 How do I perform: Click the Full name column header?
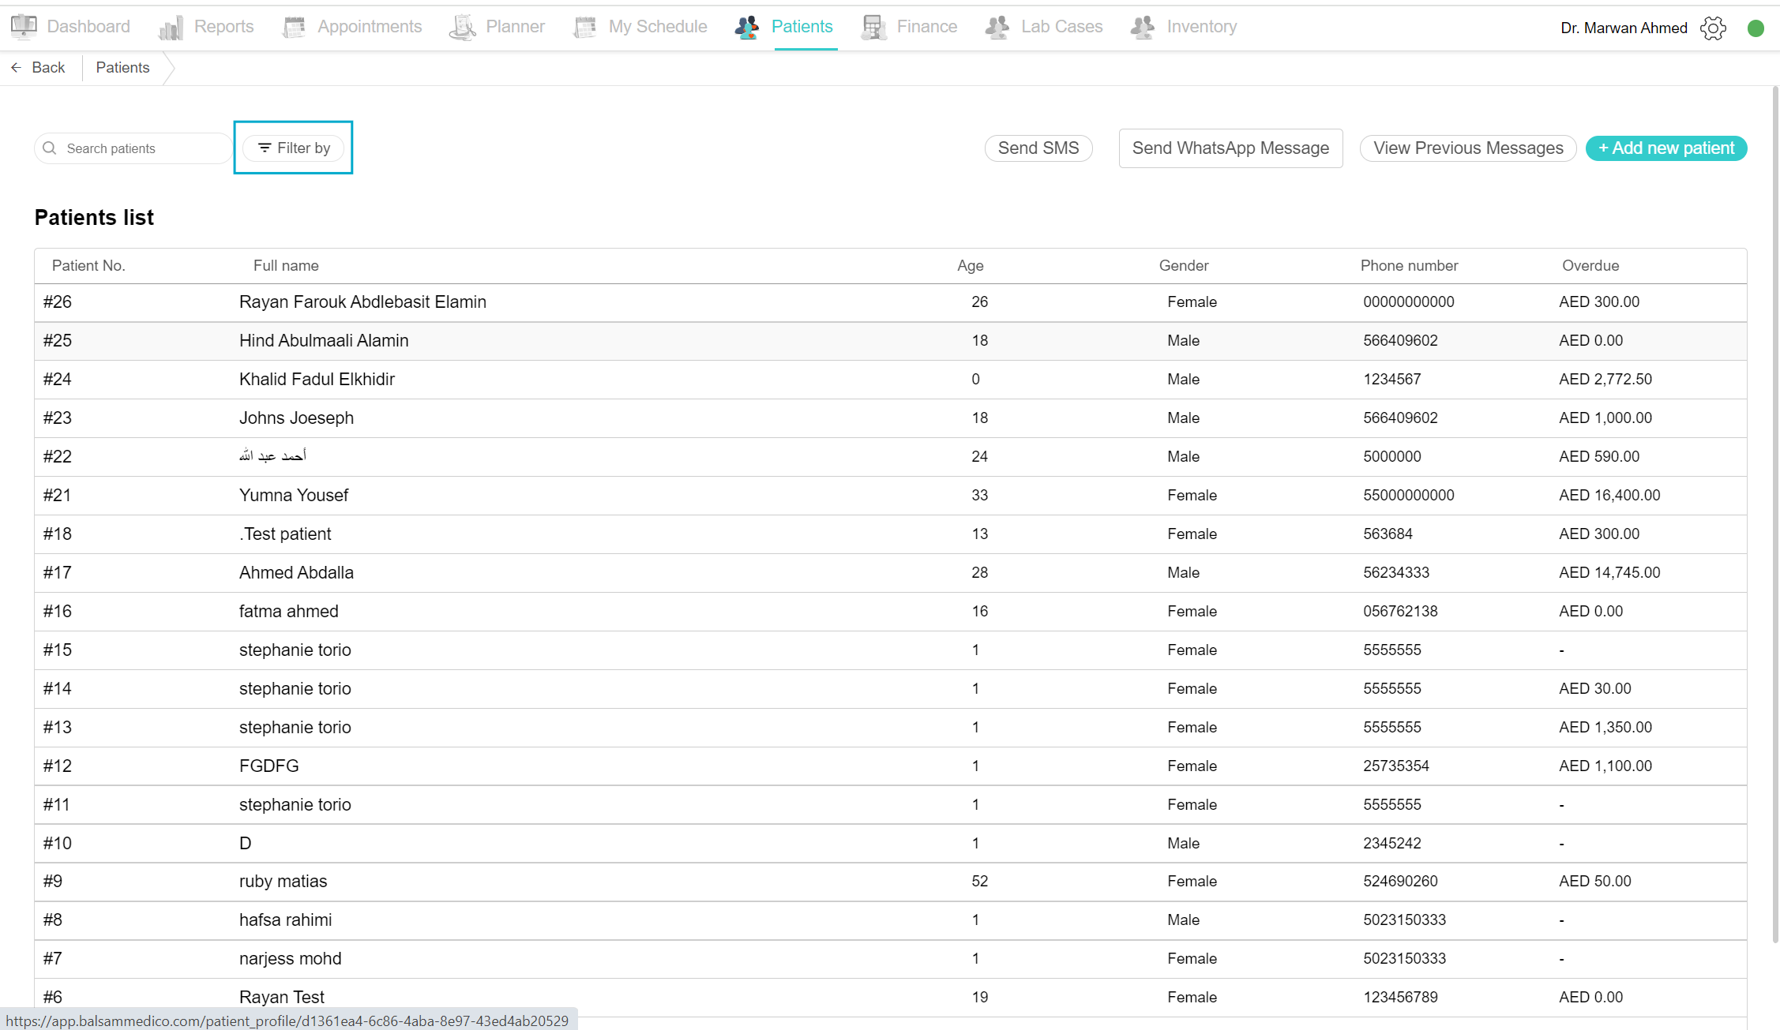(x=286, y=266)
